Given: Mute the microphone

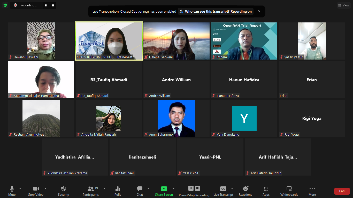Looking at the screenshot, I should (12, 191).
